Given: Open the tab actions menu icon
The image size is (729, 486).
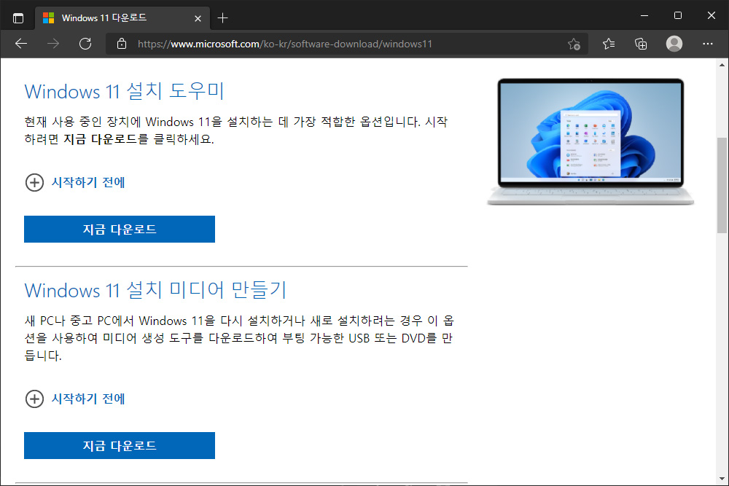Looking at the screenshot, I should coord(18,18).
